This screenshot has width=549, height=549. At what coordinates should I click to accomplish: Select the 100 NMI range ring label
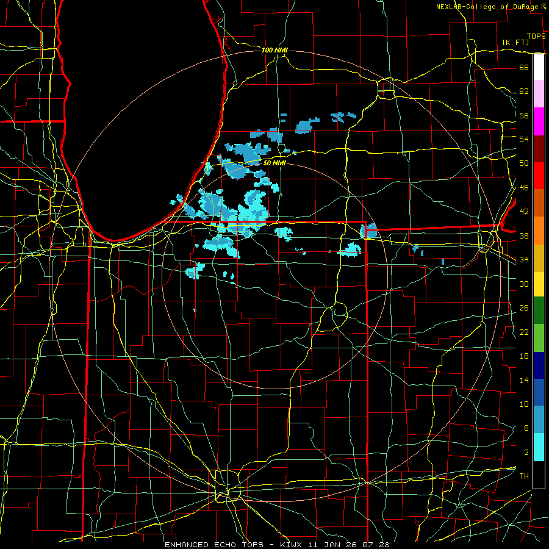point(274,50)
